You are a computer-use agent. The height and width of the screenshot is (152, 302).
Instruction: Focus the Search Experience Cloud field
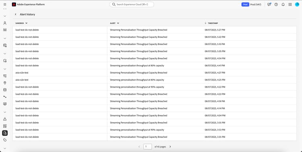click(x=132, y=4)
